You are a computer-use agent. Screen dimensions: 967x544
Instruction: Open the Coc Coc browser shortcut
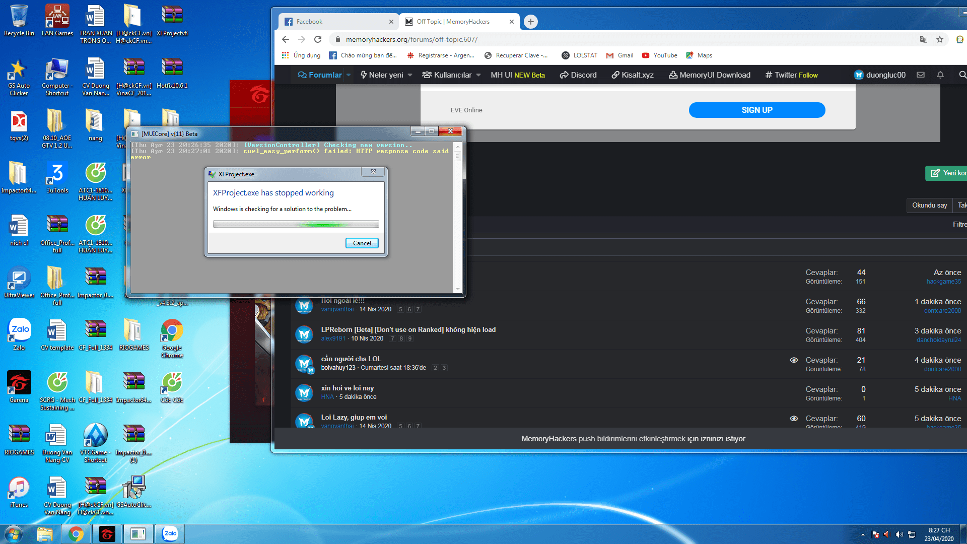(172, 387)
